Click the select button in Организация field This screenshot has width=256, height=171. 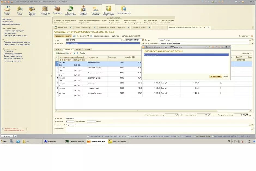pyautogui.click(x=141, y=43)
